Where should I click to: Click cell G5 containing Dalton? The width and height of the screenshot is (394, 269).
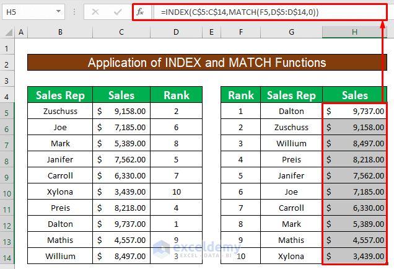coord(292,111)
